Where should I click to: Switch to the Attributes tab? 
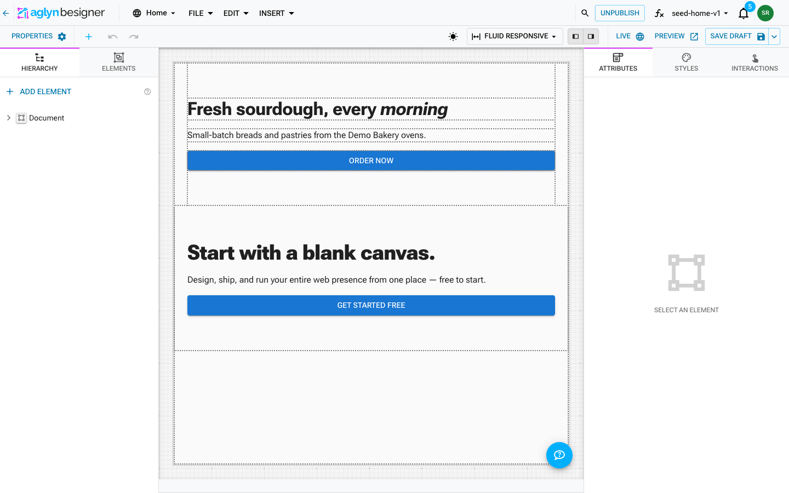[x=618, y=62]
